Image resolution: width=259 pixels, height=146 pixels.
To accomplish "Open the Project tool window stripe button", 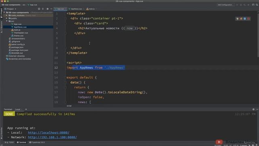I will coord(2,13).
